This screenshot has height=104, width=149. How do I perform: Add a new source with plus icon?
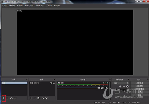(x=31, y=98)
